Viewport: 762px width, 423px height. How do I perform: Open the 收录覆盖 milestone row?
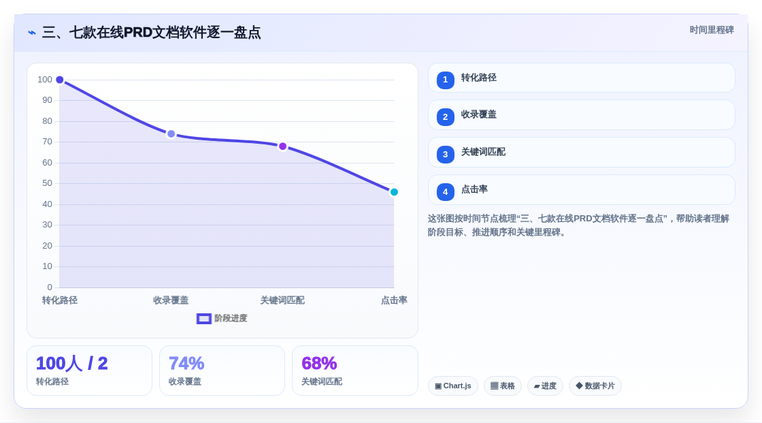(x=581, y=115)
